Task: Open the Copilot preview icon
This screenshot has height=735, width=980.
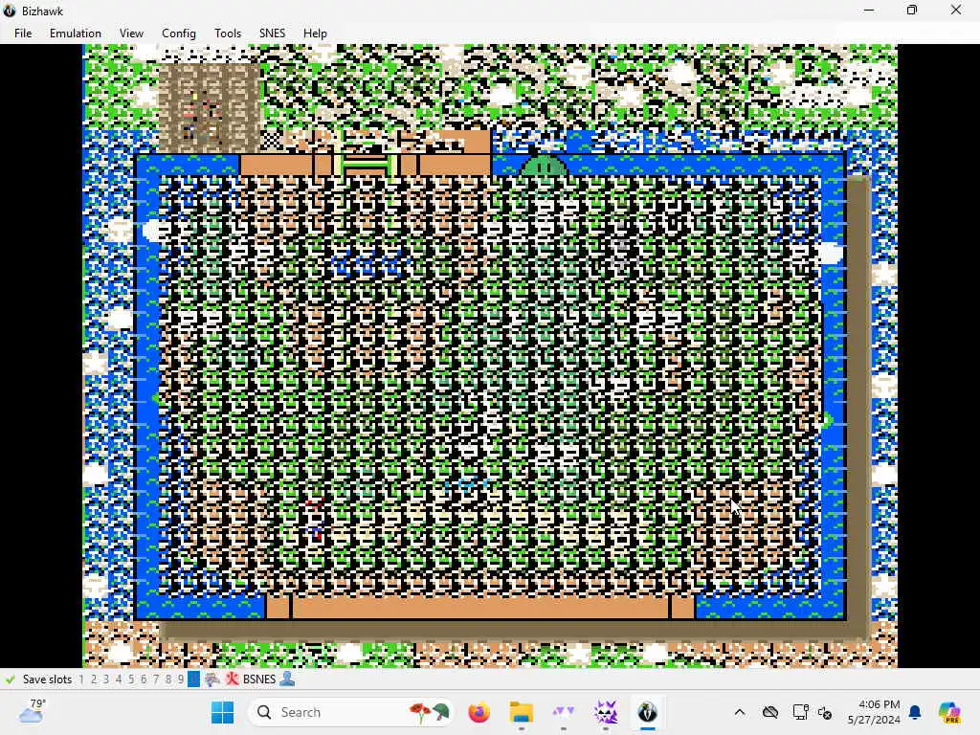Action: pyautogui.click(x=949, y=712)
